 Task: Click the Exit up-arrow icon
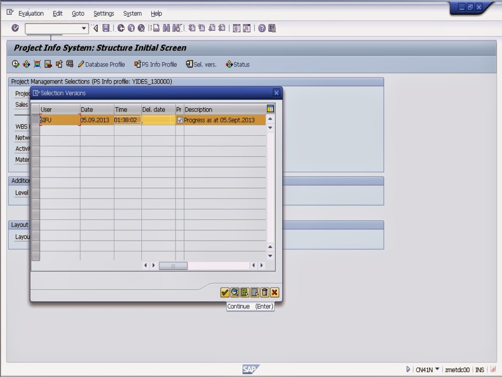(x=131, y=28)
